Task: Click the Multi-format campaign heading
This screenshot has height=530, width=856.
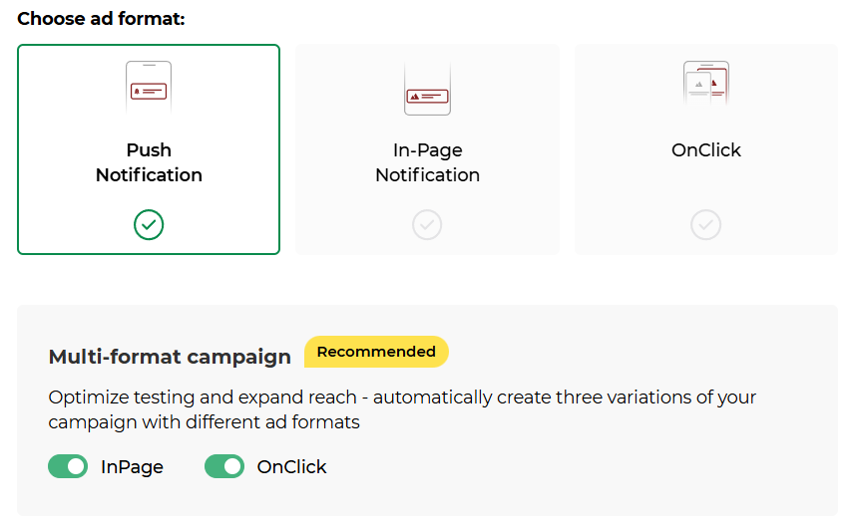Action: [x=170, y=357]
